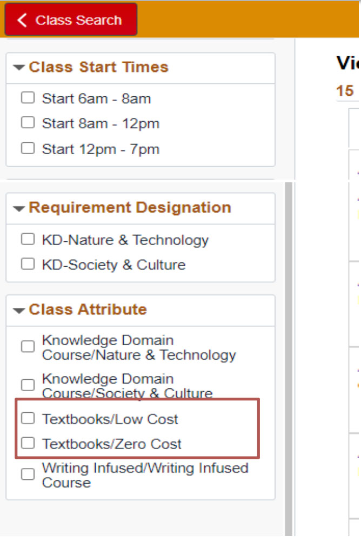Collapse the Class Start Times section

tap(19, 68)
